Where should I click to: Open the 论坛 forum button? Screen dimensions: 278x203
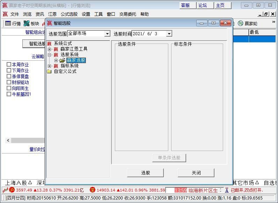click(205, 5)
